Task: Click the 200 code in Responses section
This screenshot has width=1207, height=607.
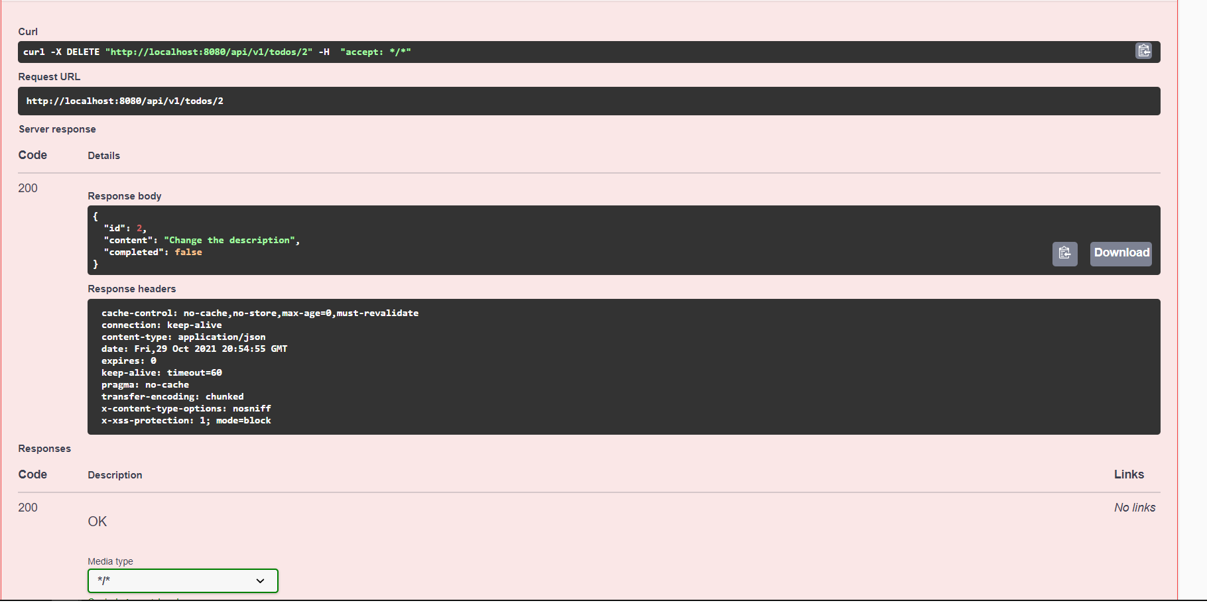Action: [x=27, y=508]
